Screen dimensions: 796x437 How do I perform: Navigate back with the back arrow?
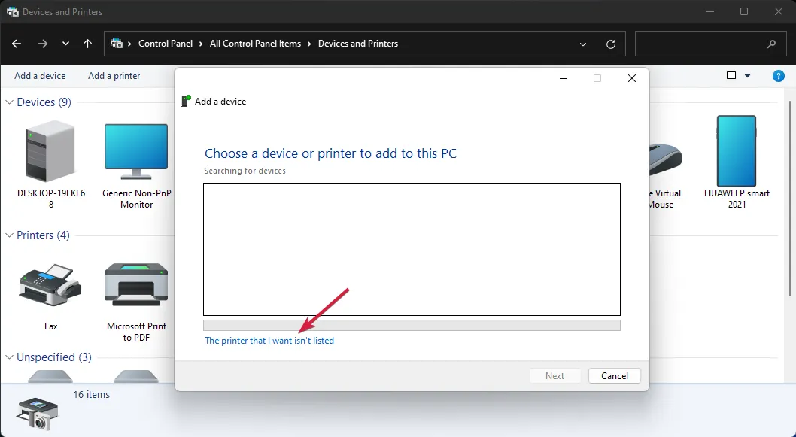coord(17,44)
